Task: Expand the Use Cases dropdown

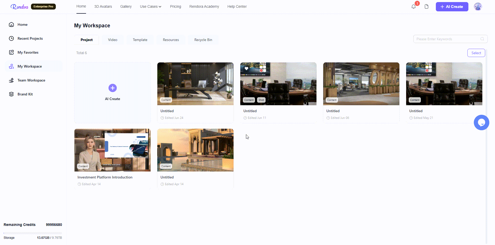Action: coord(151,6)
